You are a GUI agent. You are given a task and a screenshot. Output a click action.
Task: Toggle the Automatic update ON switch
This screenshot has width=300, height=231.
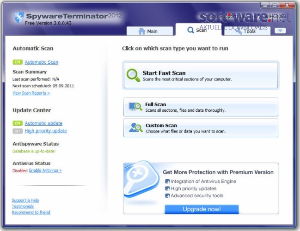coord(18,123)
